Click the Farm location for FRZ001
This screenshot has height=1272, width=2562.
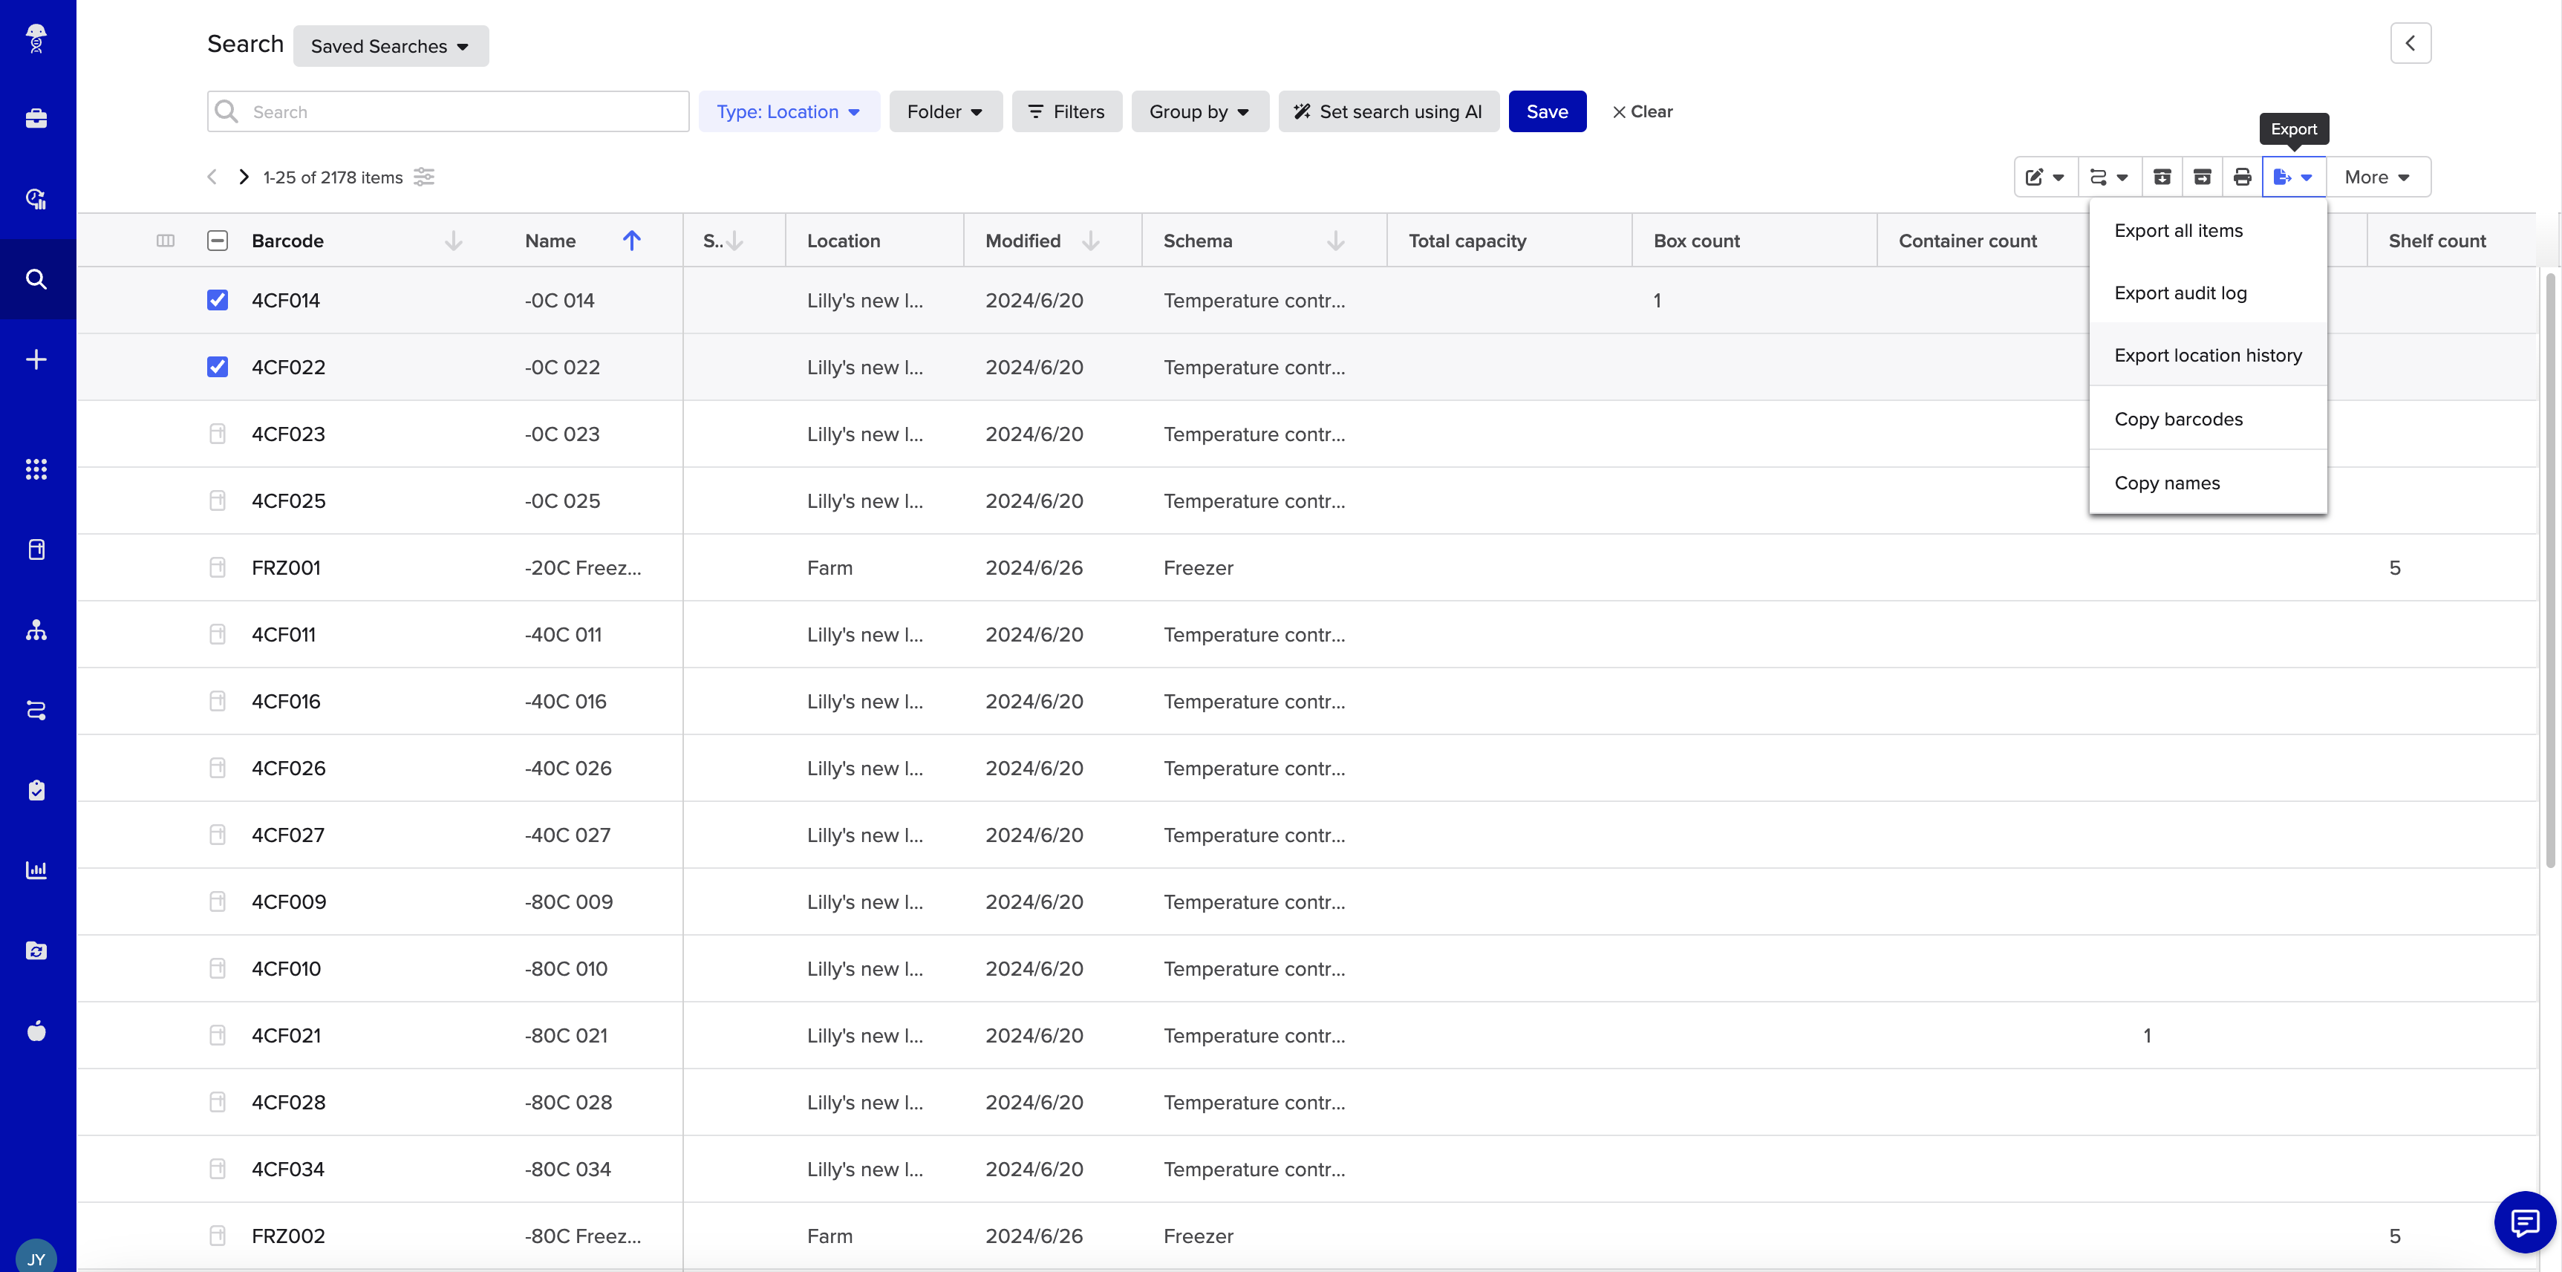point(829,568)
